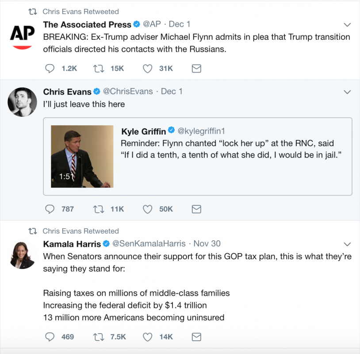
Task: Share Chris Evans' tweet via message icon
Action: pyautogui.click(x=196, y=209)
